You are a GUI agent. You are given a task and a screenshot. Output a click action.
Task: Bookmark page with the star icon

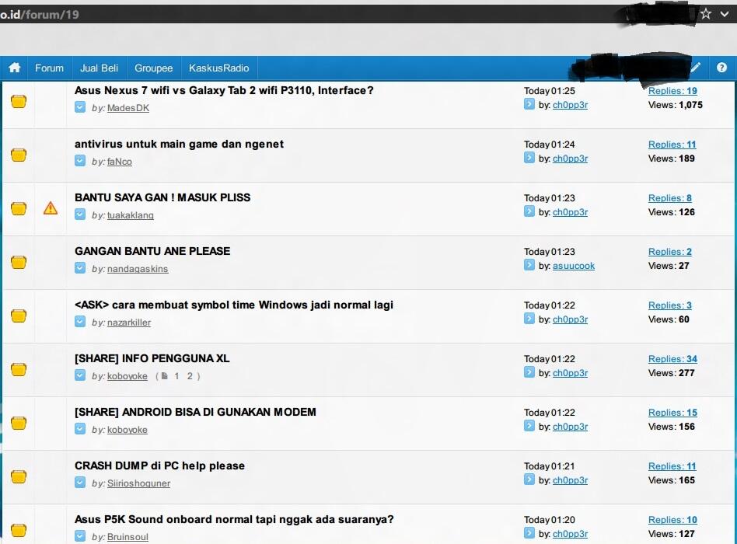pyautogui.click(x=705, y=14)
